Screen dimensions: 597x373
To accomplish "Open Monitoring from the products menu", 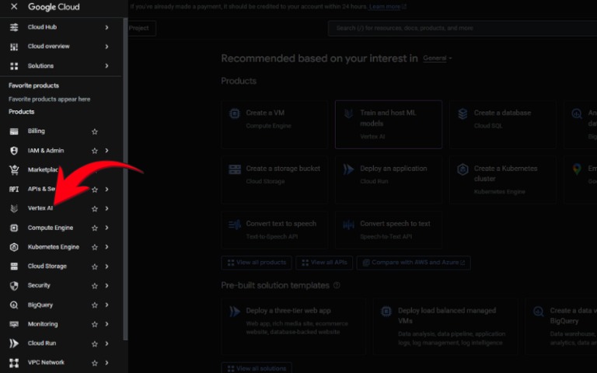I will 43,324.
